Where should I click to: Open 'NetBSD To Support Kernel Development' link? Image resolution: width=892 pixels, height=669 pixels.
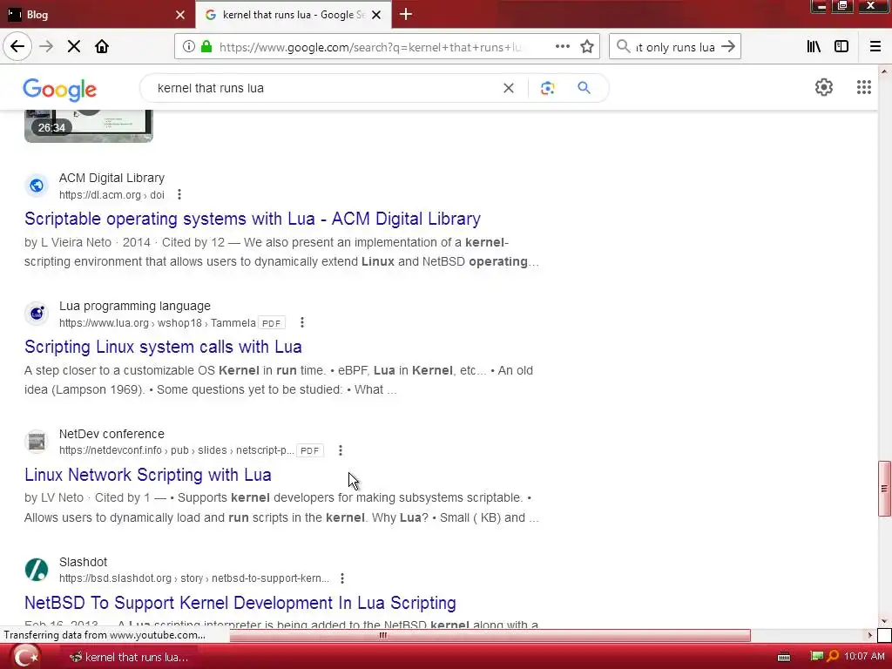click(240, 603)
